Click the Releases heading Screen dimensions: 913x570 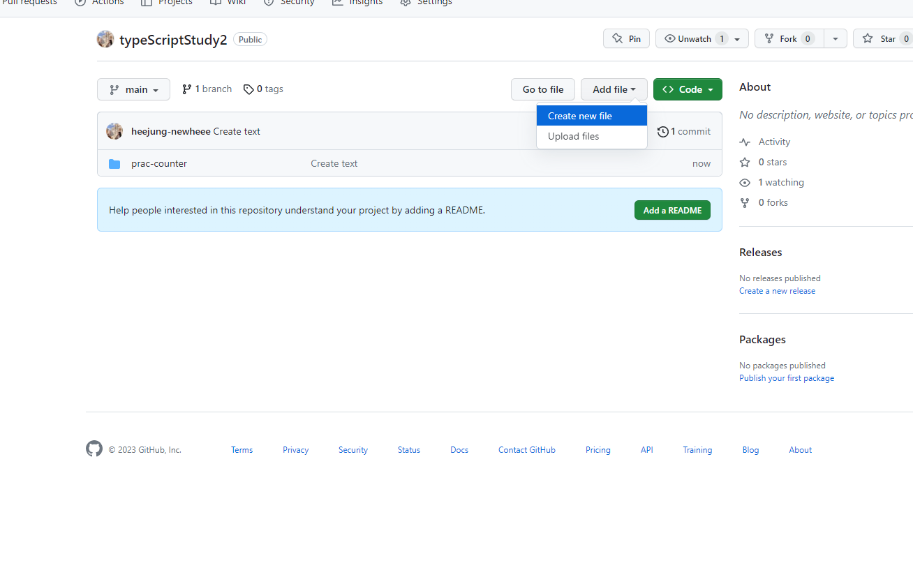[761, 252]
